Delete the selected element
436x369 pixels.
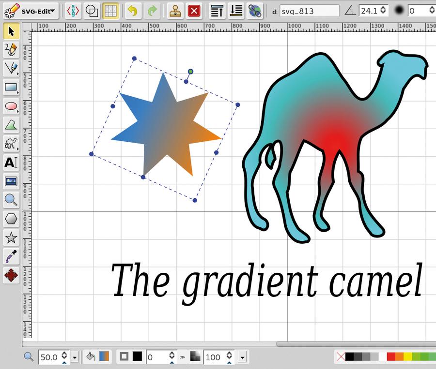click(x=194, y=11)
